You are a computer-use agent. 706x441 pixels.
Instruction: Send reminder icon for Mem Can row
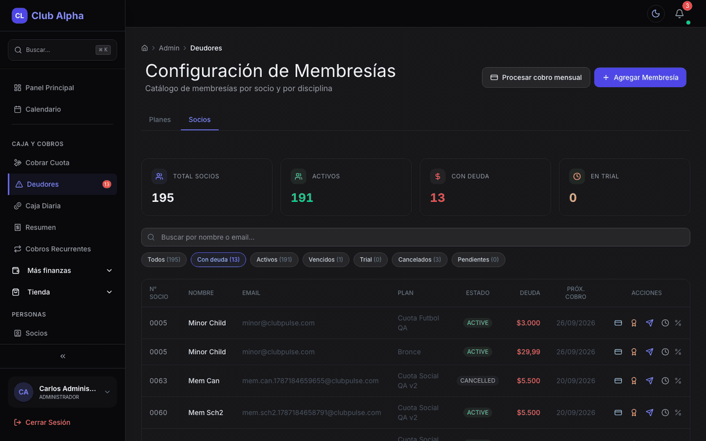650,380
